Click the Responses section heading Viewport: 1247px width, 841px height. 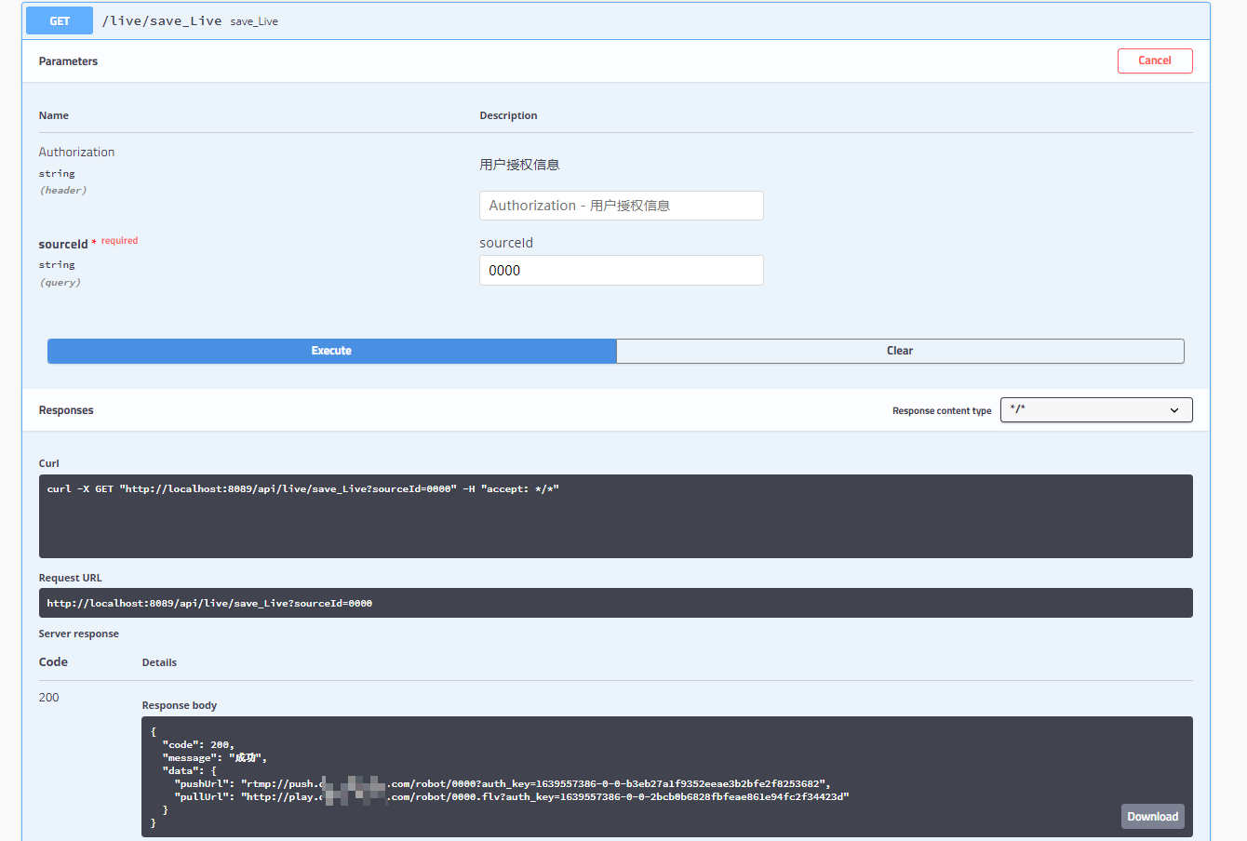(66, 410)
